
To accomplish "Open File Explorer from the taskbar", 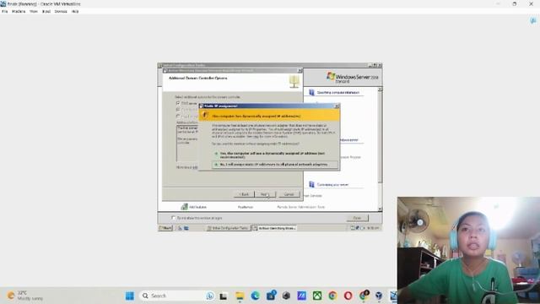I will [x=240, y=296].
